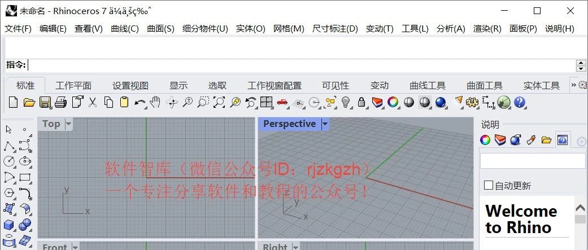Open a file using the folder icon
The width and height of the screenshot is (588, 250).
click(29, 102)
